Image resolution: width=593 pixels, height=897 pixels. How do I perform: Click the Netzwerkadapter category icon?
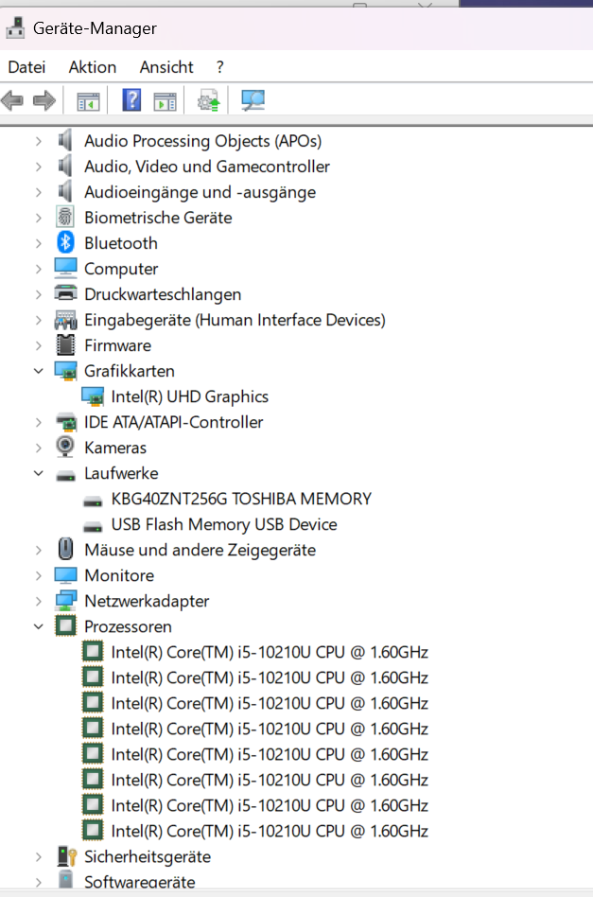point(66,601)
